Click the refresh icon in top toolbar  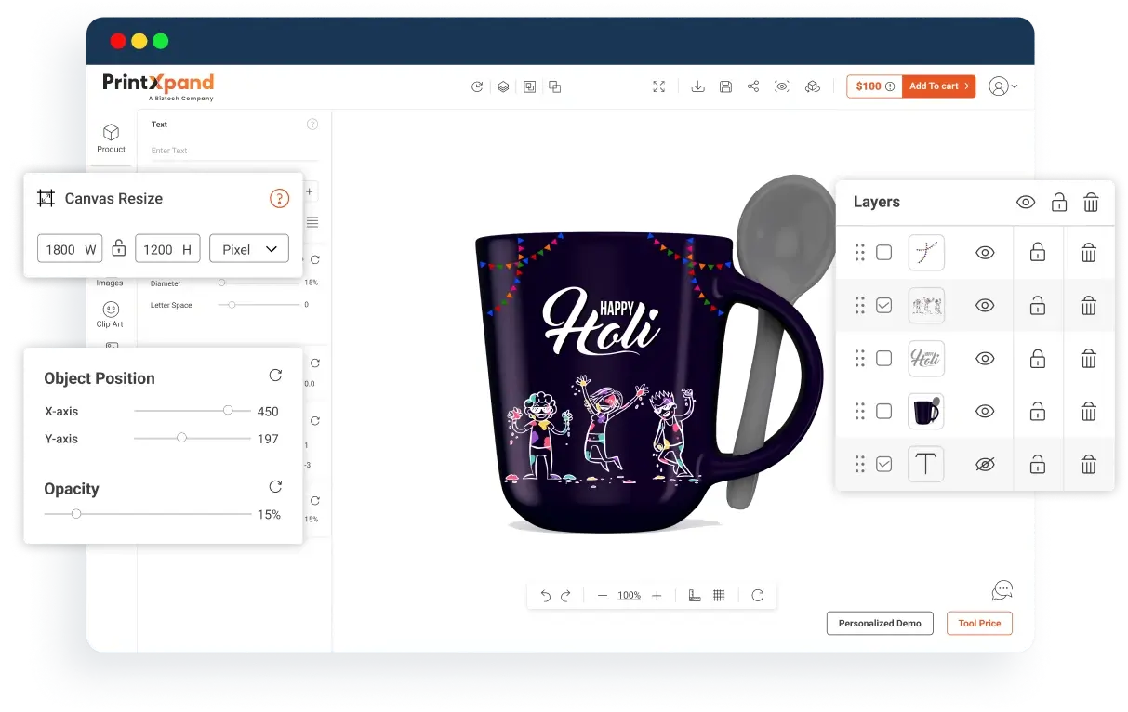[477, 86]
